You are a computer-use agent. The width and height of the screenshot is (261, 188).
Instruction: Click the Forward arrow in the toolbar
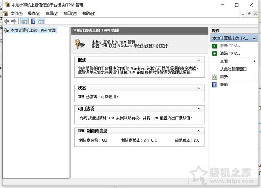[14, 21]
